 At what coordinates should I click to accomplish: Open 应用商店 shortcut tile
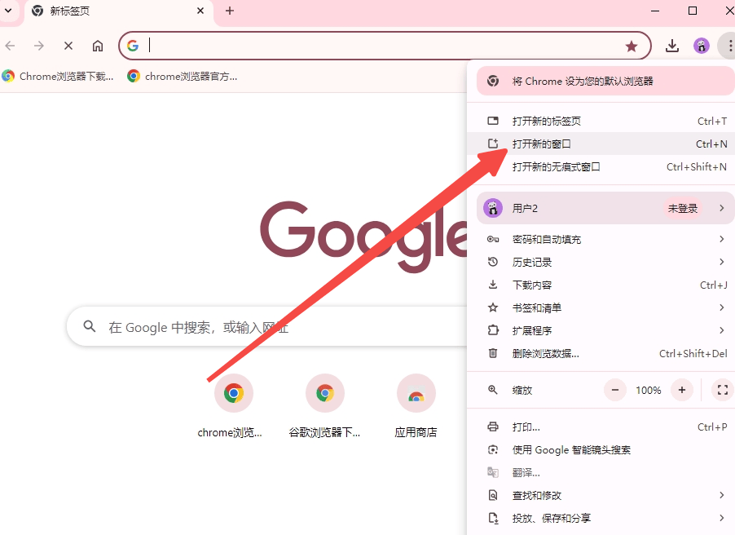pyautogui.click(x=416, y=406)
